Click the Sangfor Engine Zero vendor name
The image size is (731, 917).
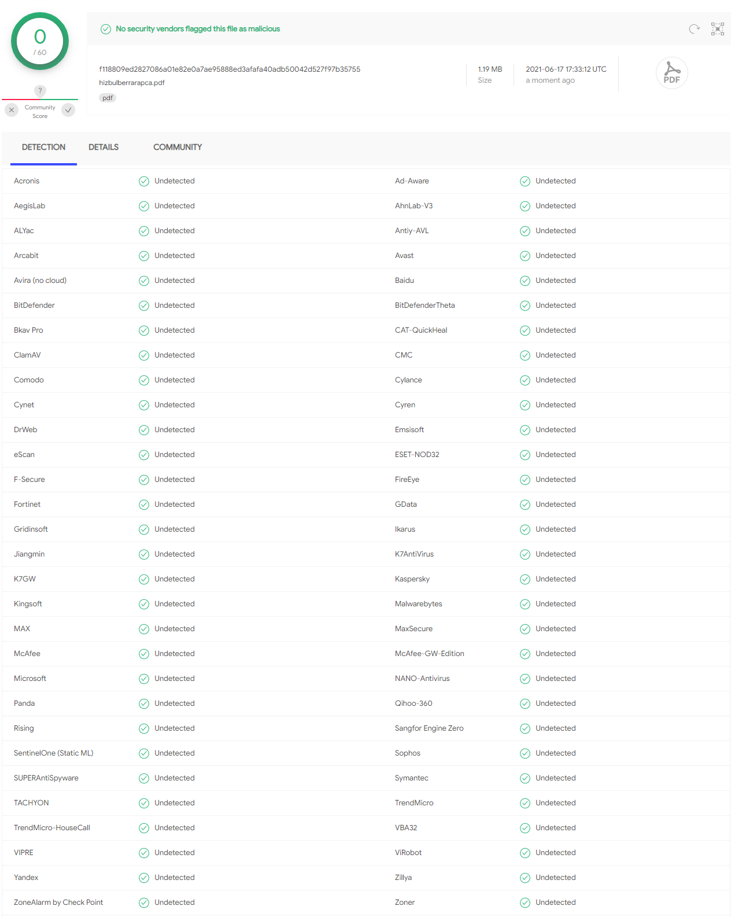tap(429, 728)
